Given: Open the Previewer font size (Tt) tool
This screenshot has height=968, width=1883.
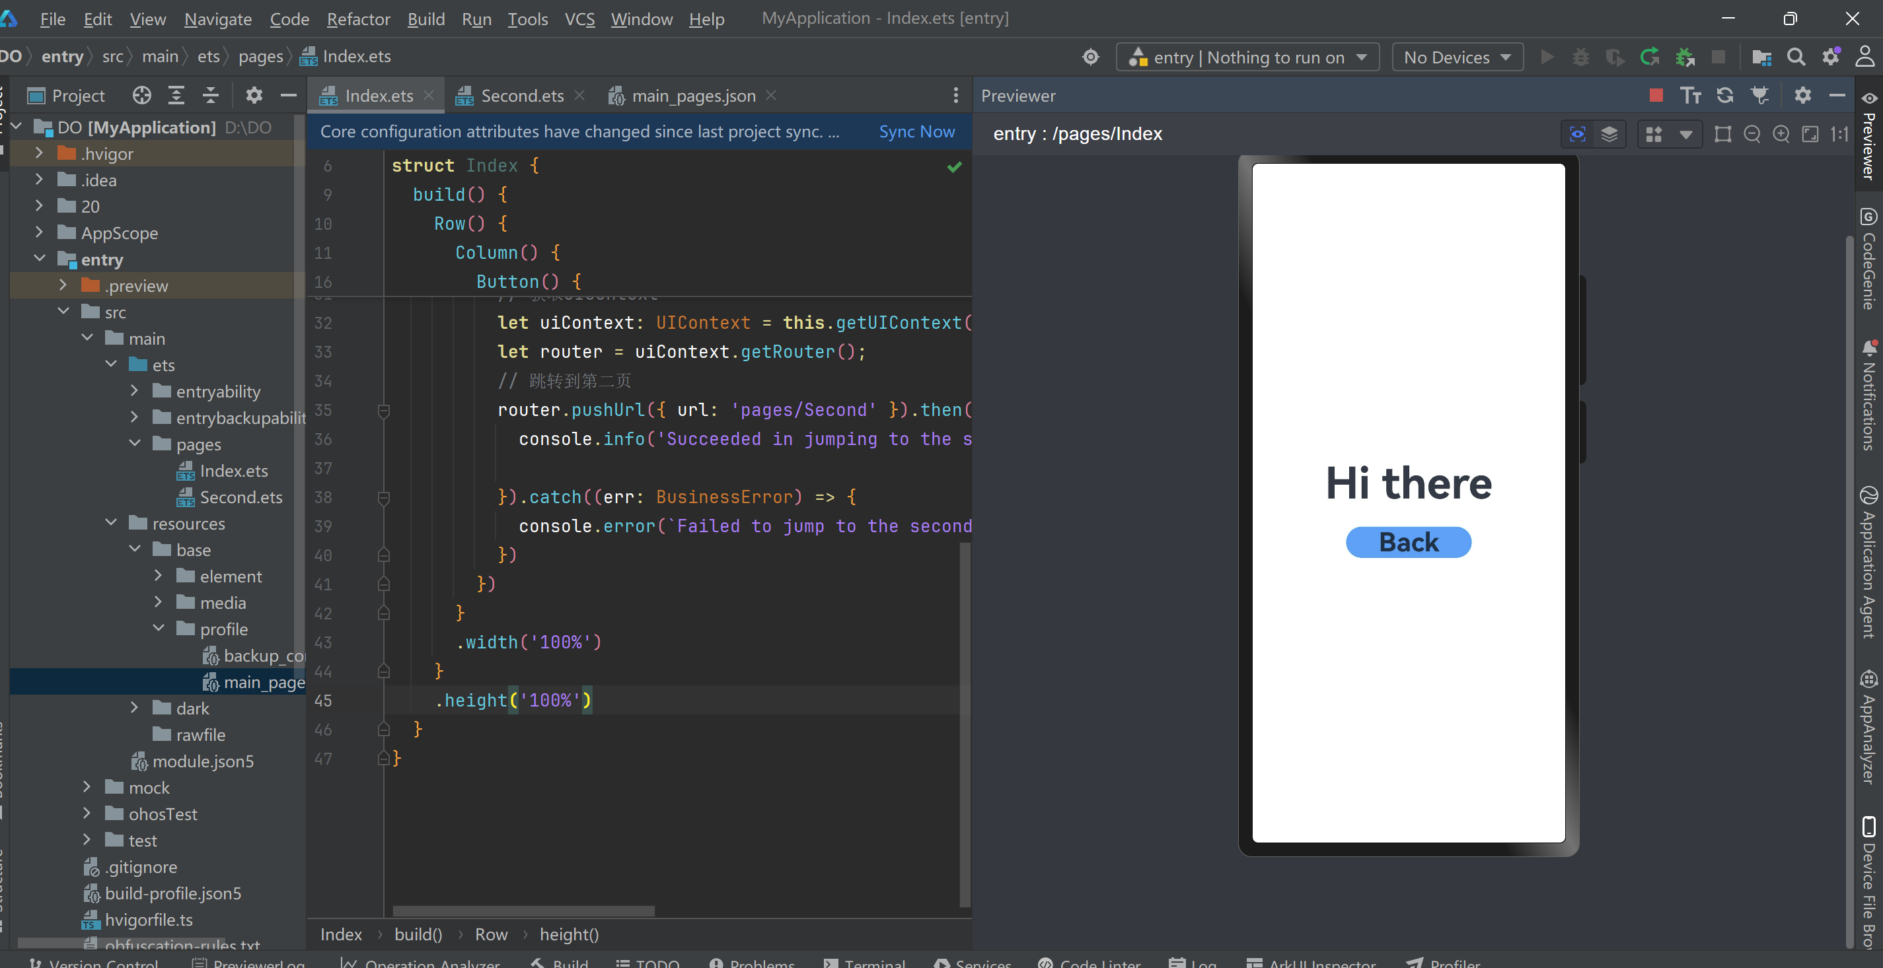Looking at the screenshot, I should point(1690,95).
